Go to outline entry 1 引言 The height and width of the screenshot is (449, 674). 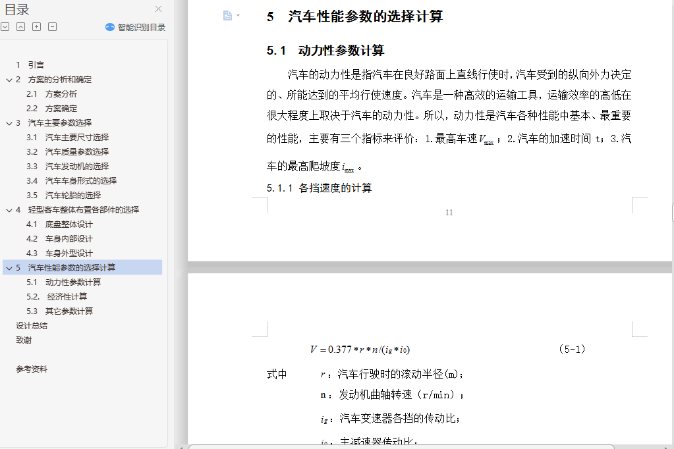30,65
